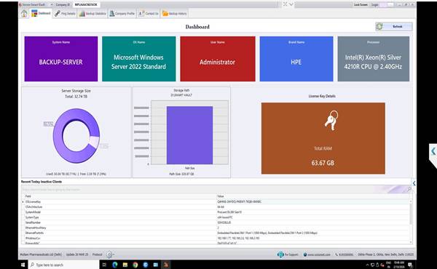
Task: Expand the right-edge panel with large chevron
Action: tap(433, 151)
